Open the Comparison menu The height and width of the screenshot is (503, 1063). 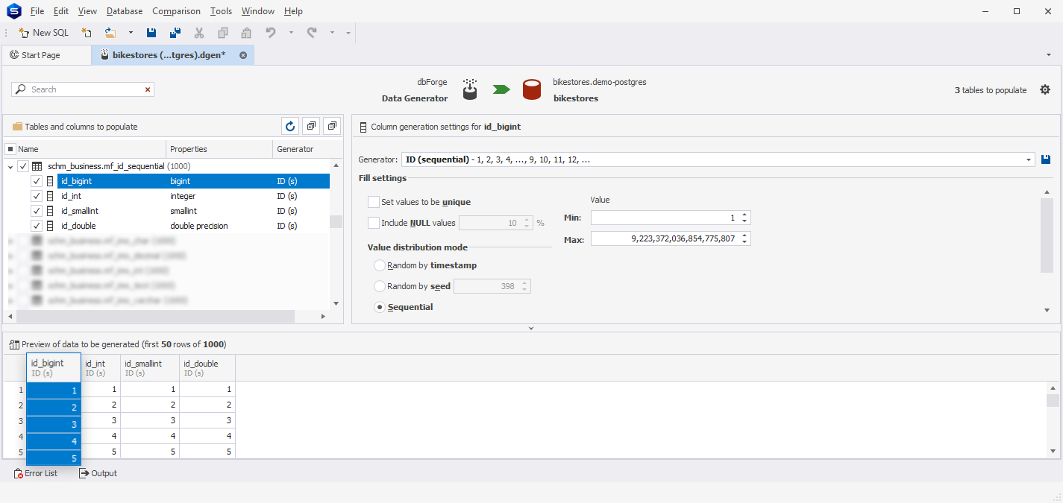(176, 11)
